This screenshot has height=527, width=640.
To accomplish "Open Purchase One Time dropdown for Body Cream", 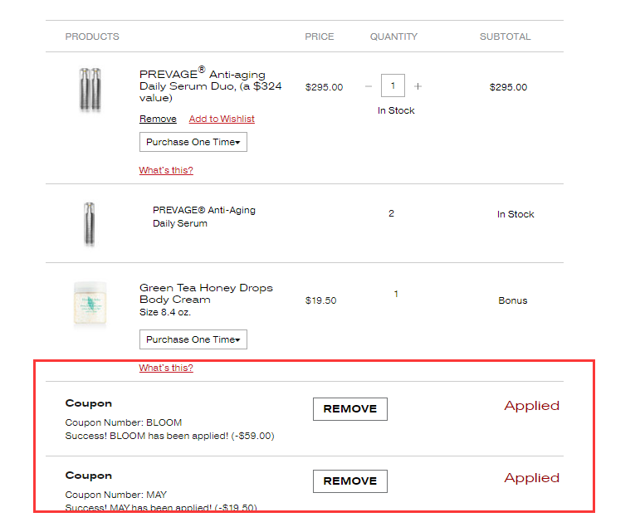I will (193, 339).
